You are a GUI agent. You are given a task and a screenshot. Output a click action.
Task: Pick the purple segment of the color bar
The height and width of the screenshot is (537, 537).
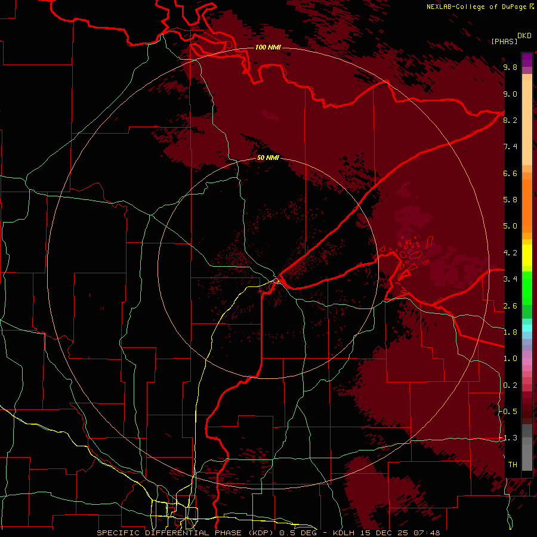tap(527, 60)
